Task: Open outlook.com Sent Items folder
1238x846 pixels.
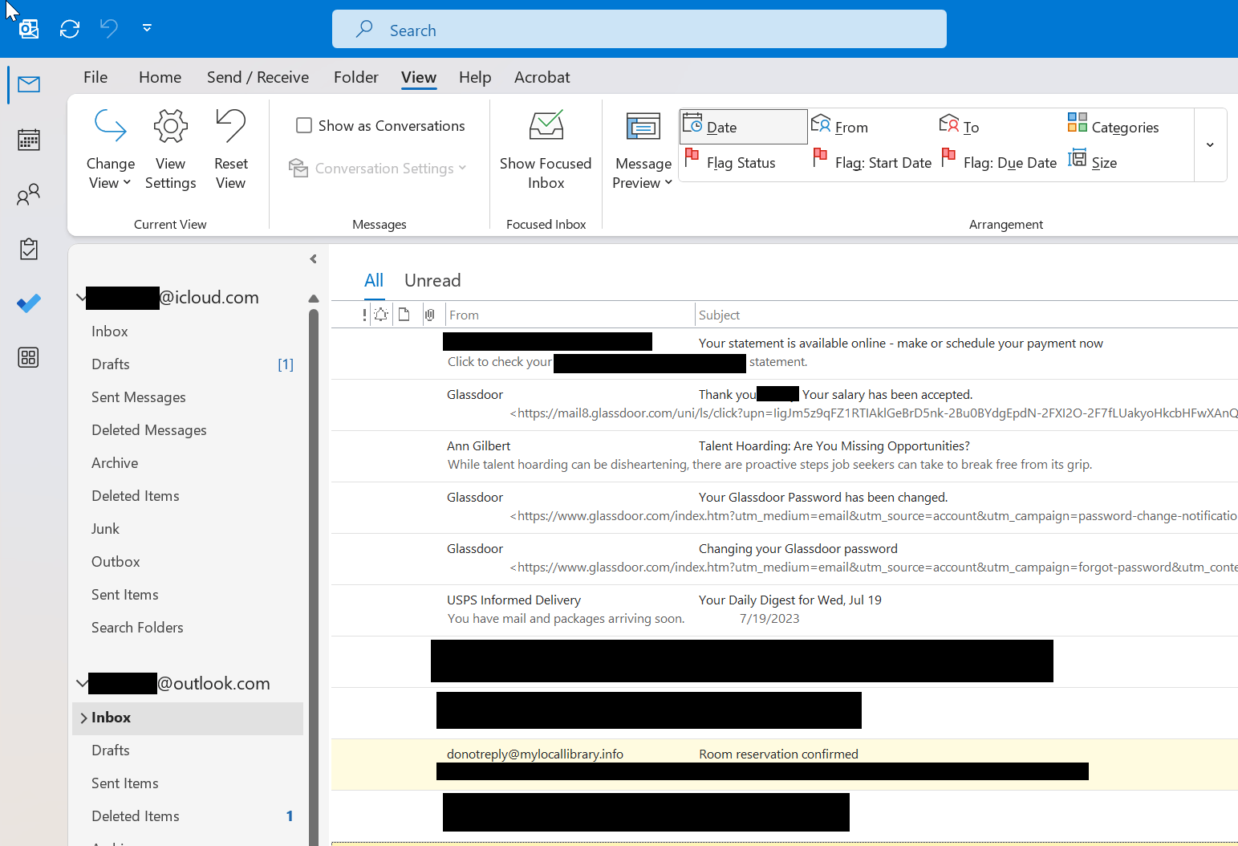Action: (189, 783)
